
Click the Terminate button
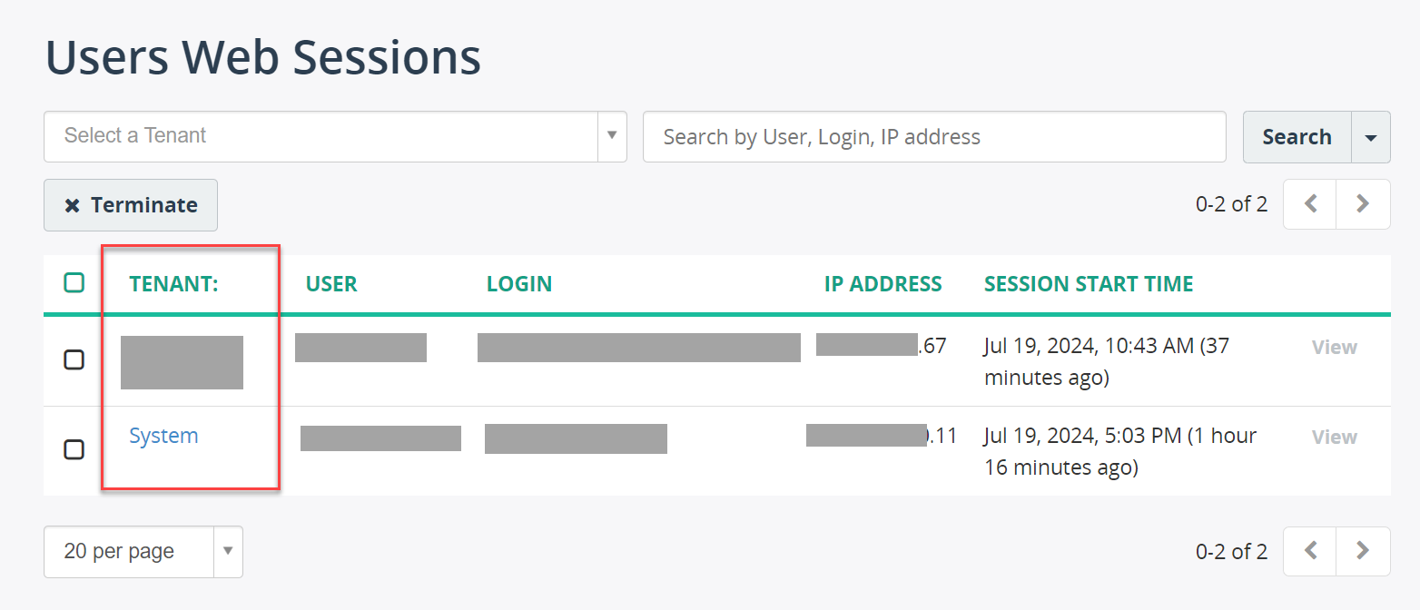point(131,205)
